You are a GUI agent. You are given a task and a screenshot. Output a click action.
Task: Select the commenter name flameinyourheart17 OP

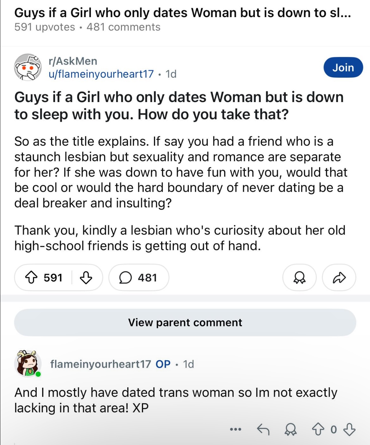110,364
